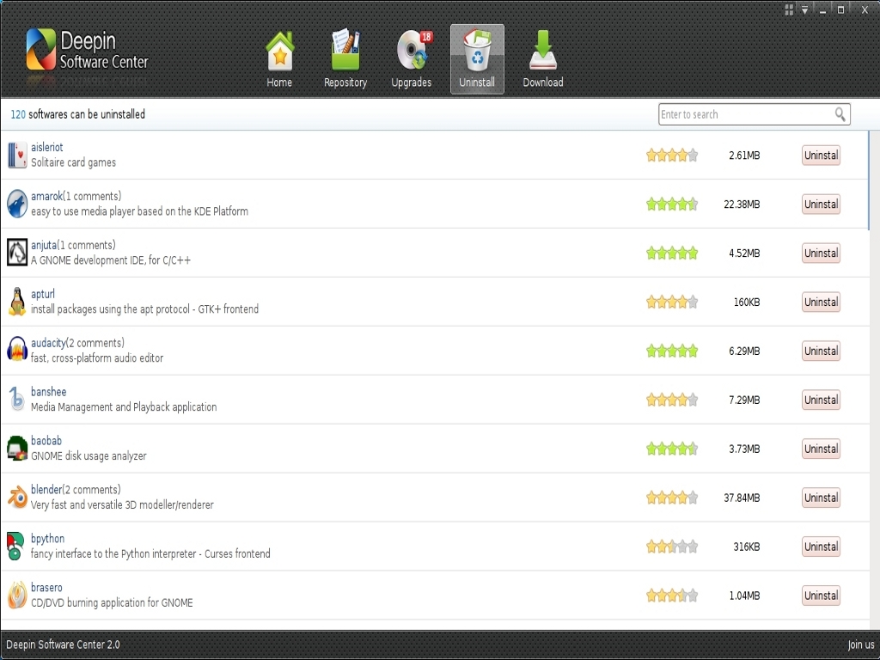
Task: Open the audacity package name link
Action: click(48, 343)
